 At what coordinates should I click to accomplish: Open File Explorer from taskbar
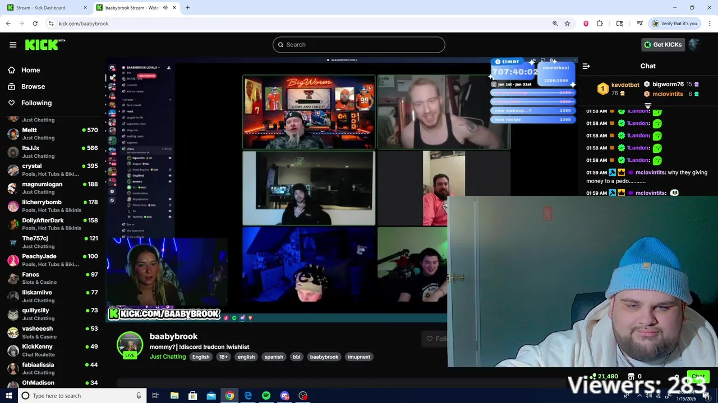[174, 396]
